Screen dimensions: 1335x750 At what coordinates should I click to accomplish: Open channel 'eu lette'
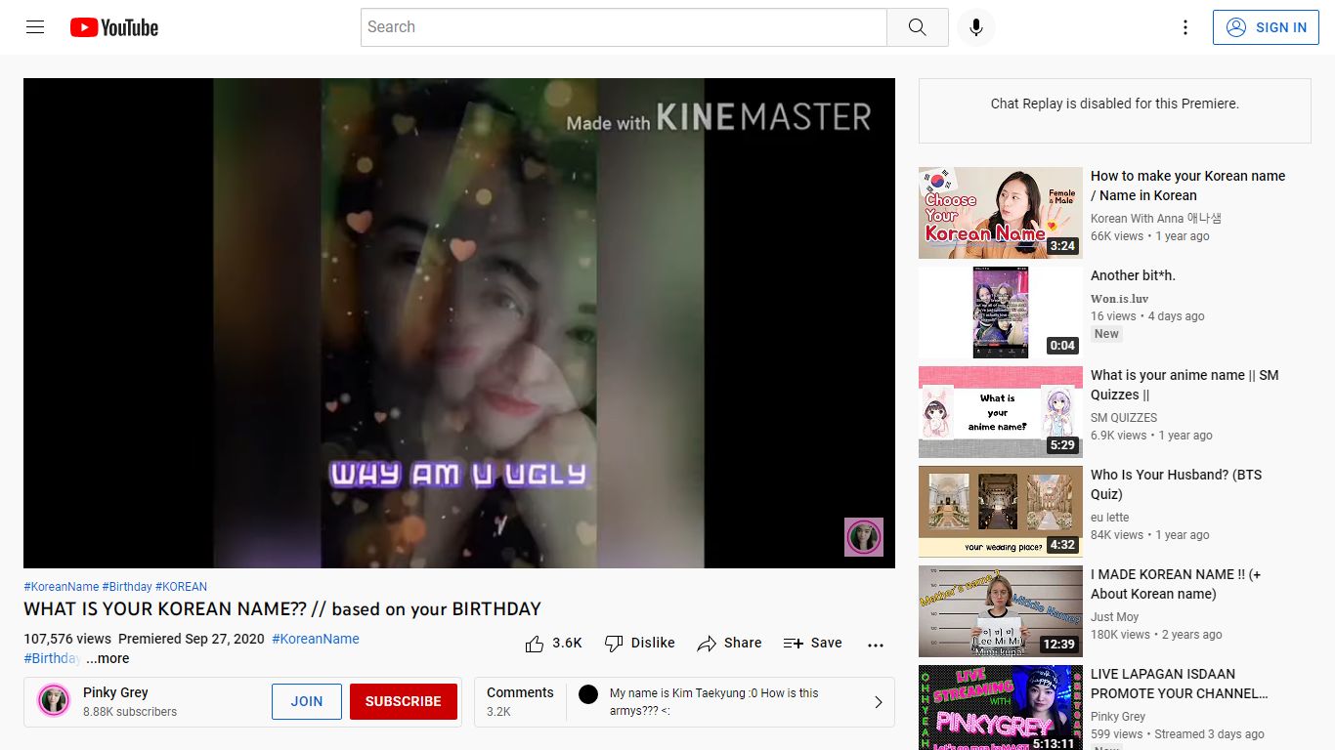click(x=1109, y=518)
